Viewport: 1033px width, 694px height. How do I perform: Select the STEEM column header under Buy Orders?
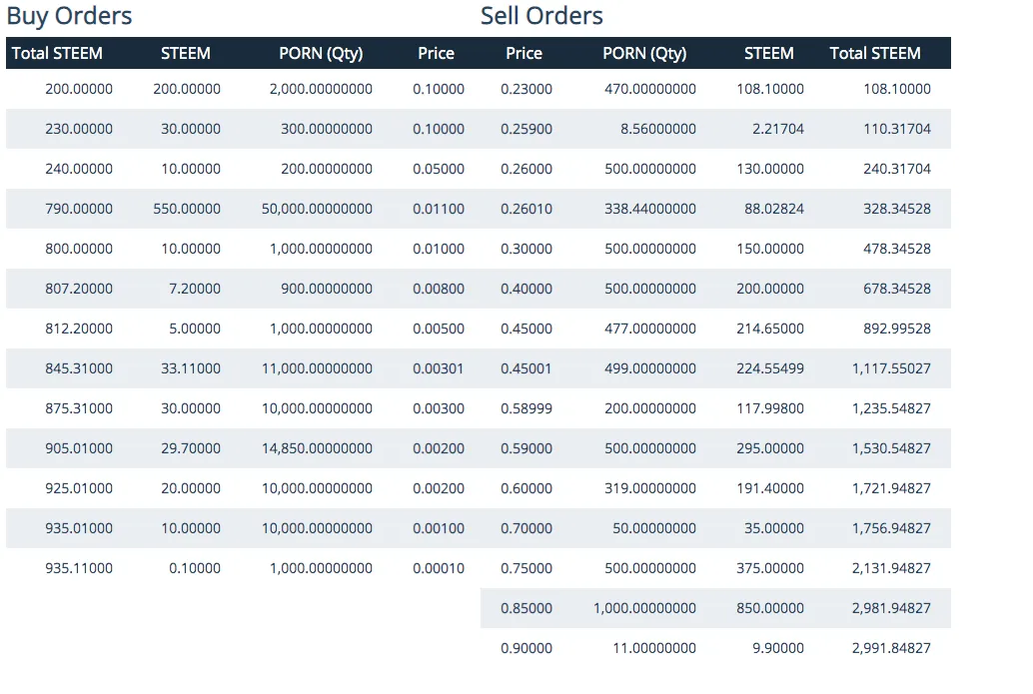[x=186, y=53]
